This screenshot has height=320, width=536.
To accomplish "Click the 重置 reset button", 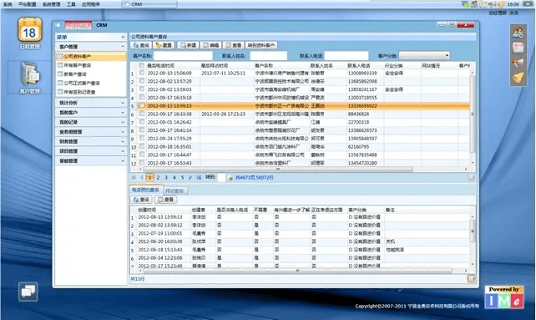I will coord(164,45).
